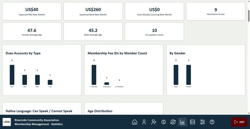250x129 pixels.
Task: Click the page vertical scrollbar thumb
Action: [249, 16]
